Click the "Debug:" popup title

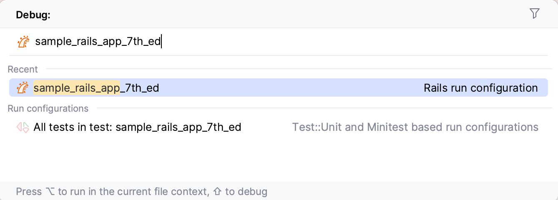click(x=33, y=15)
